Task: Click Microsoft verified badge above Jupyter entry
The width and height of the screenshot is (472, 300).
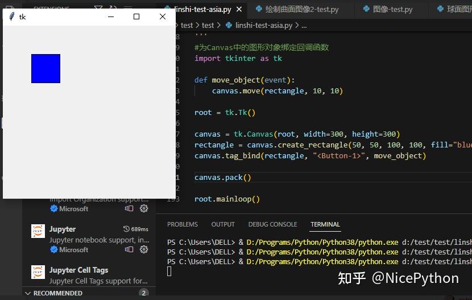Action: point(54,209)
